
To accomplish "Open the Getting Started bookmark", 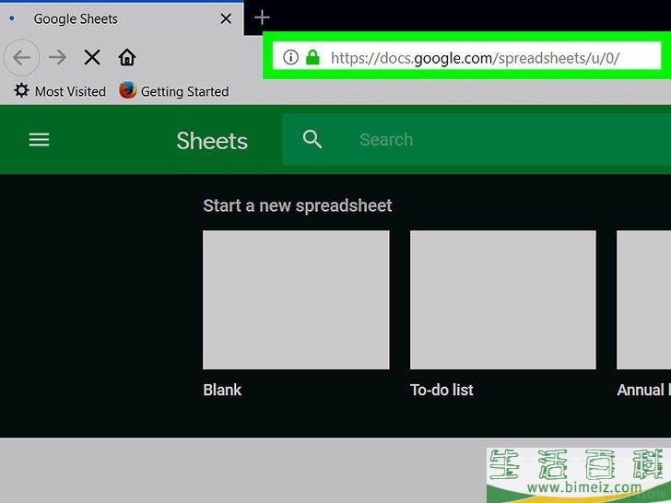I will (173, 91).
